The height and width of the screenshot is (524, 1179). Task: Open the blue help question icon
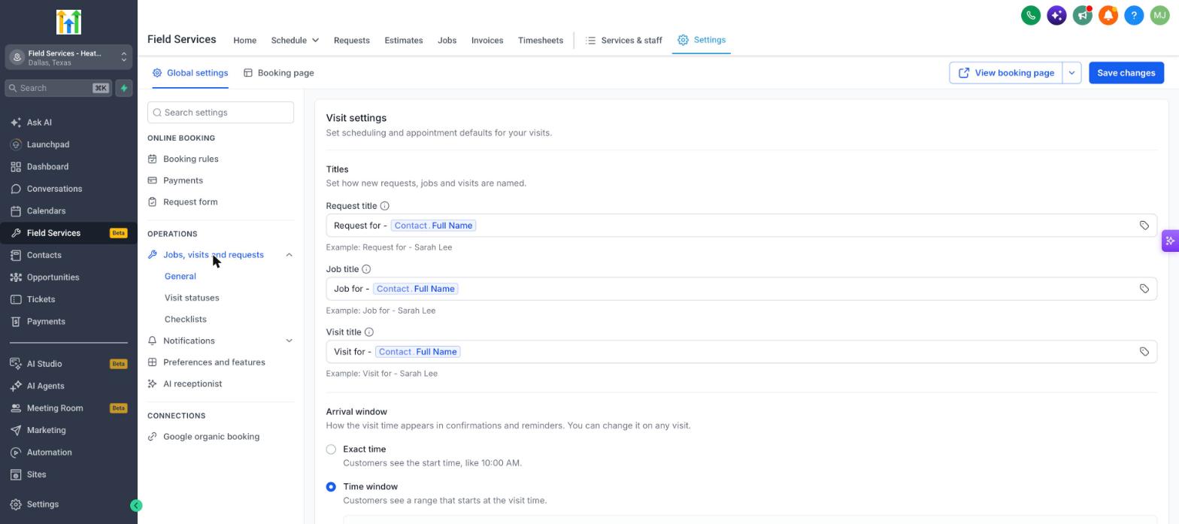(x=1134, y=15)
